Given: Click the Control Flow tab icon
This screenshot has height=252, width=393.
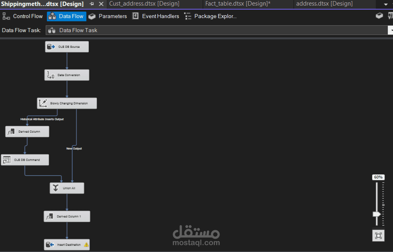Looking at the screenshot, I should (6, 16).
